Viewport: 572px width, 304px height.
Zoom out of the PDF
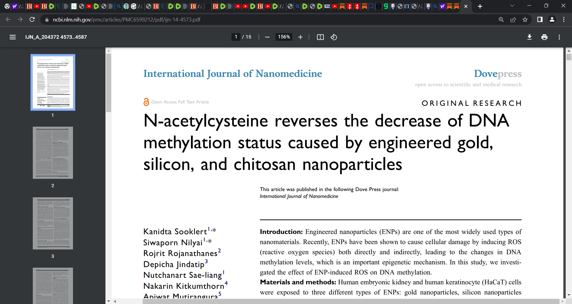267,37
